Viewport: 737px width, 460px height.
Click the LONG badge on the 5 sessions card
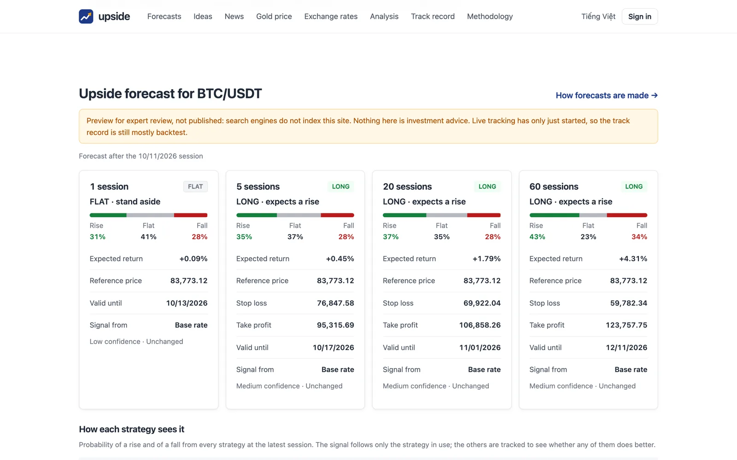(341, 186)
